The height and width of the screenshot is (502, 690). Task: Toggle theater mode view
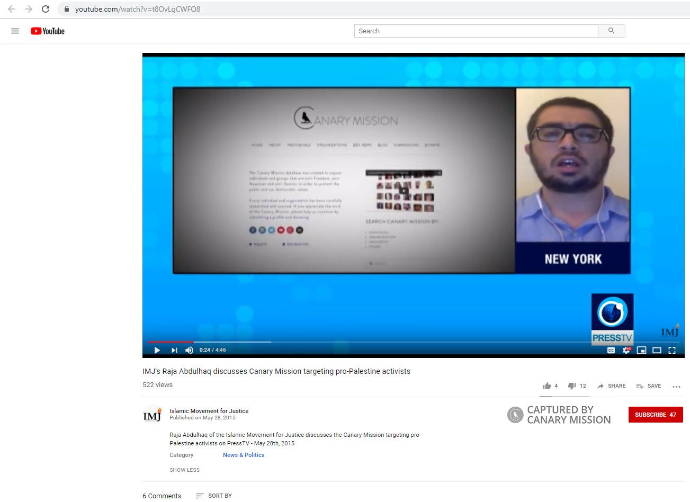pyautogui.click(x=657, y=350)
